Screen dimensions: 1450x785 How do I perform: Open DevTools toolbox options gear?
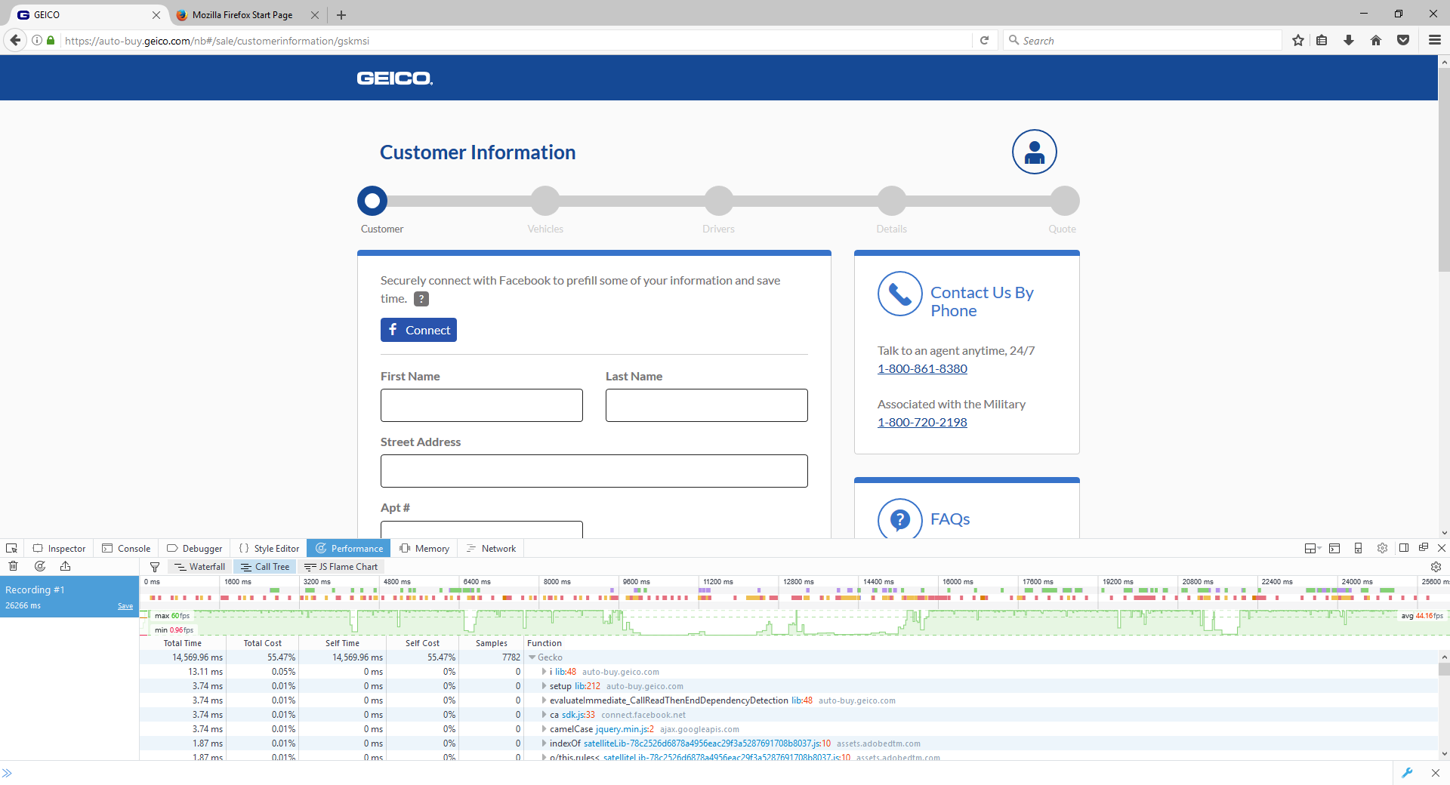(1382, 548)
